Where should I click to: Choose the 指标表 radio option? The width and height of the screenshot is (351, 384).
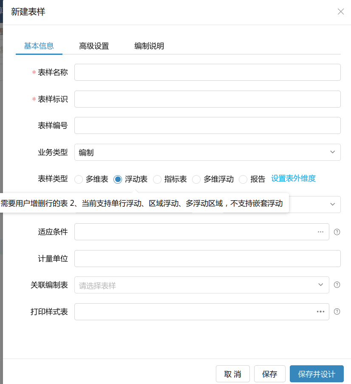click(157, 179)
